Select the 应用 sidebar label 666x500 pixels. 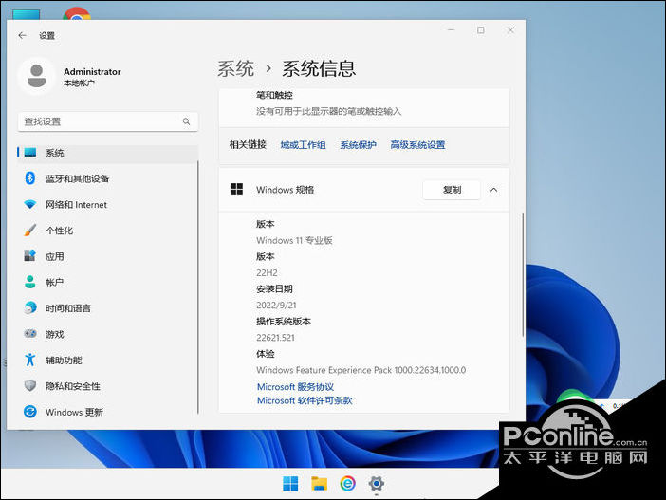pyautogui.click(x=55, y=256)
